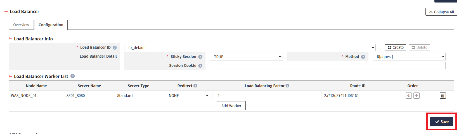
Task: Click the Session Cookie help icon
Action: coord(200,66)
